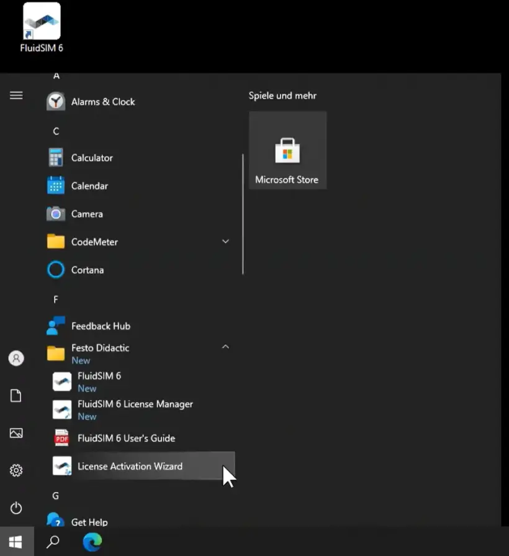
Task: Click the app list scrollbar
Action: [243, 214]
